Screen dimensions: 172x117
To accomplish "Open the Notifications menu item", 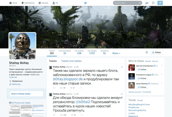I will click(28, 3).
